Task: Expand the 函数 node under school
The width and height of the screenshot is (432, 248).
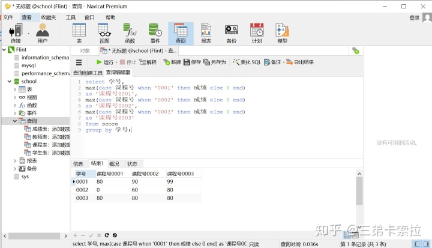Action: [15, 105]
